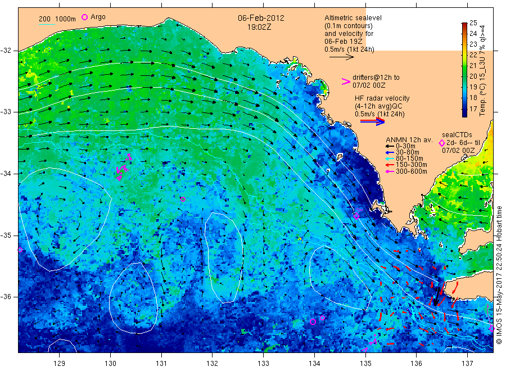Click the magenta drifter cluster near 130.2E, 34S
This screenshot has width=506, height=371.
124,167
